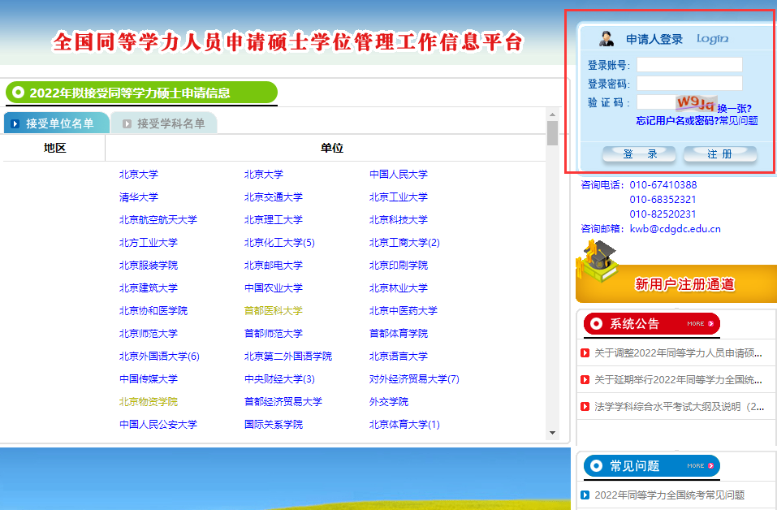777x510 pixels.
Task: Open 北京外国语大学(6) link
Action: coord(159,357)
